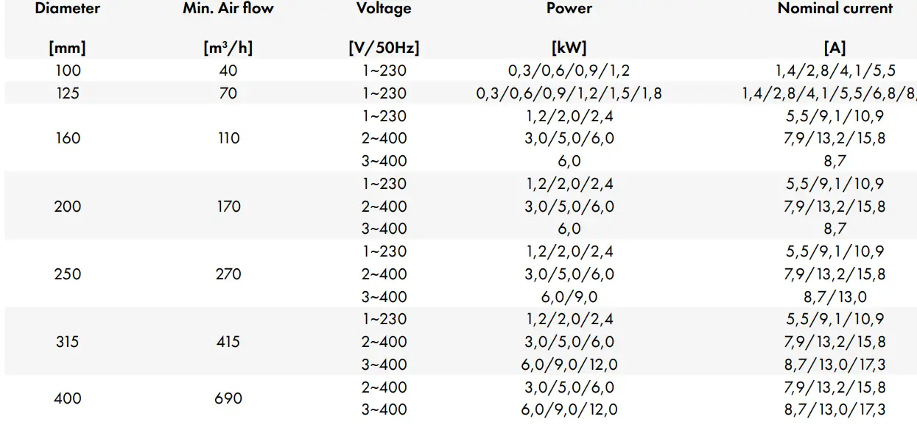Click the [m³/h] unit label
The width and height of the screenshot is (917, 433).
coord(228,49)
